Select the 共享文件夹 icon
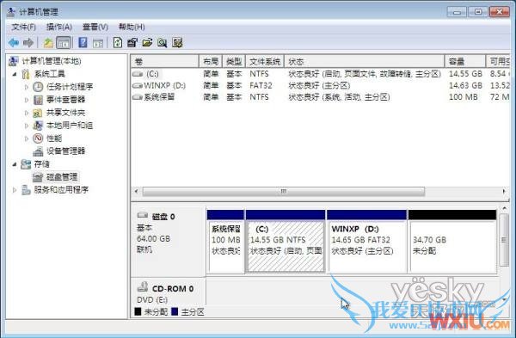The image size is (516, 338). (x=38, y=113)
